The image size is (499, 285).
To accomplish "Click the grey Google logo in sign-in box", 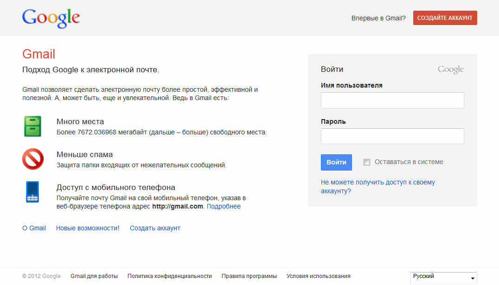I will (451, 70).
